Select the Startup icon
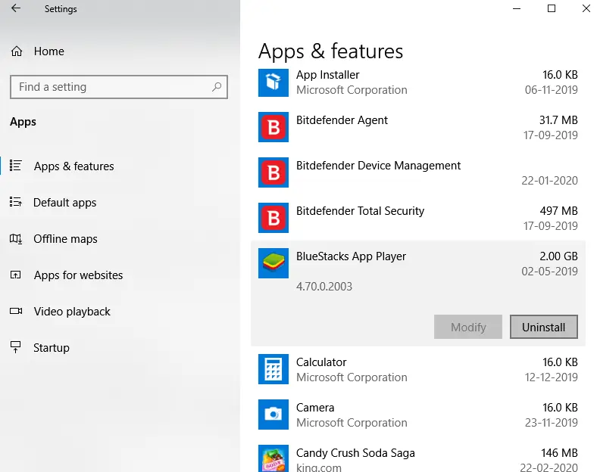The width and height of the screenshot is (597, 472). click(16, 347)
